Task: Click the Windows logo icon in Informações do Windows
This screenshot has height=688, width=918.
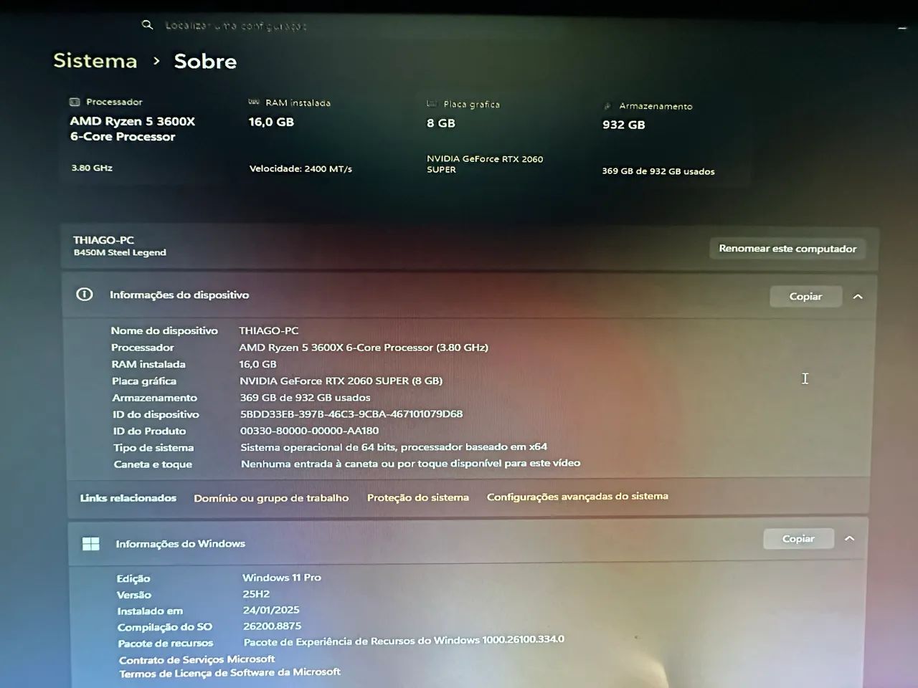Action: click(x=91, y=544)
